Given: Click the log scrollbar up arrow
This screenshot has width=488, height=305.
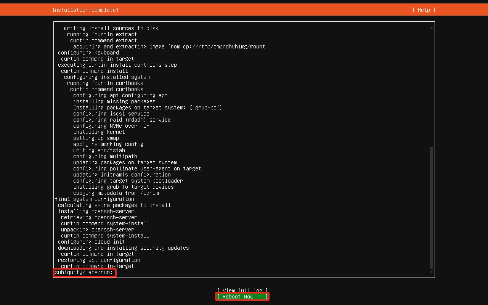Looking at the screenshot, I should coord(432,28).
